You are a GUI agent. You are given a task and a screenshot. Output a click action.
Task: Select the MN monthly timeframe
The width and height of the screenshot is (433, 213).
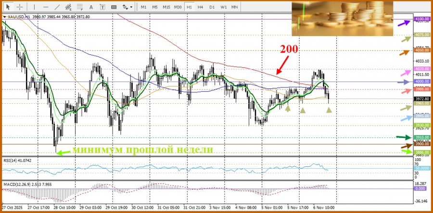(x=234, y=7)
